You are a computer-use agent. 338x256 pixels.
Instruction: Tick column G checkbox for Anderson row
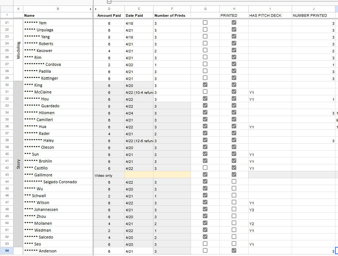[205, 251]
